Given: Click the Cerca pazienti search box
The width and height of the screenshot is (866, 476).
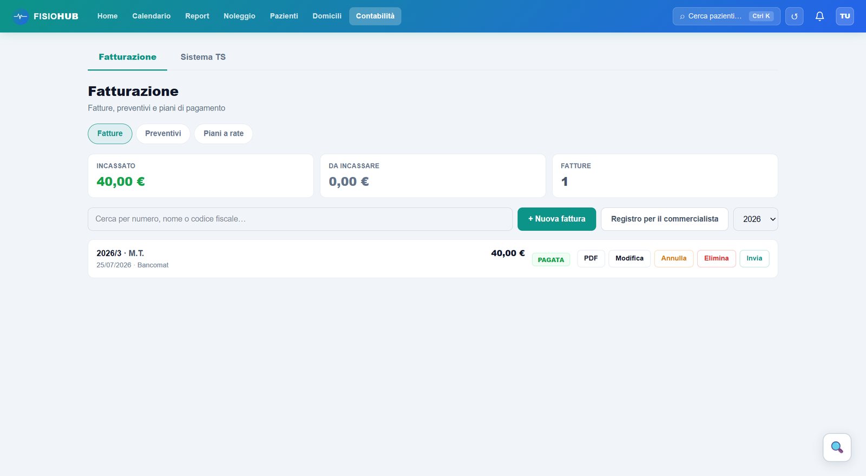Looking at the screenshot, I should pos(726,16).
